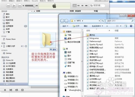The width and height of the screenshot is (135, 97).
Task: Click the iTunes next track button
Action: (x=20, y=6)
